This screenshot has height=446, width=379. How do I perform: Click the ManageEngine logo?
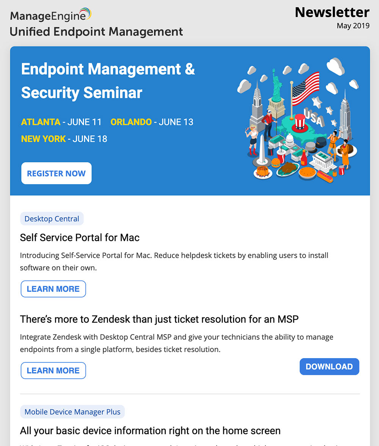pyautogui.click(x=51, y=15)
